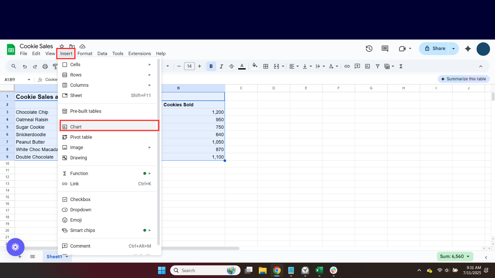Check the cloud save status icon
The image size is (495, 278).
coord(82,46)
